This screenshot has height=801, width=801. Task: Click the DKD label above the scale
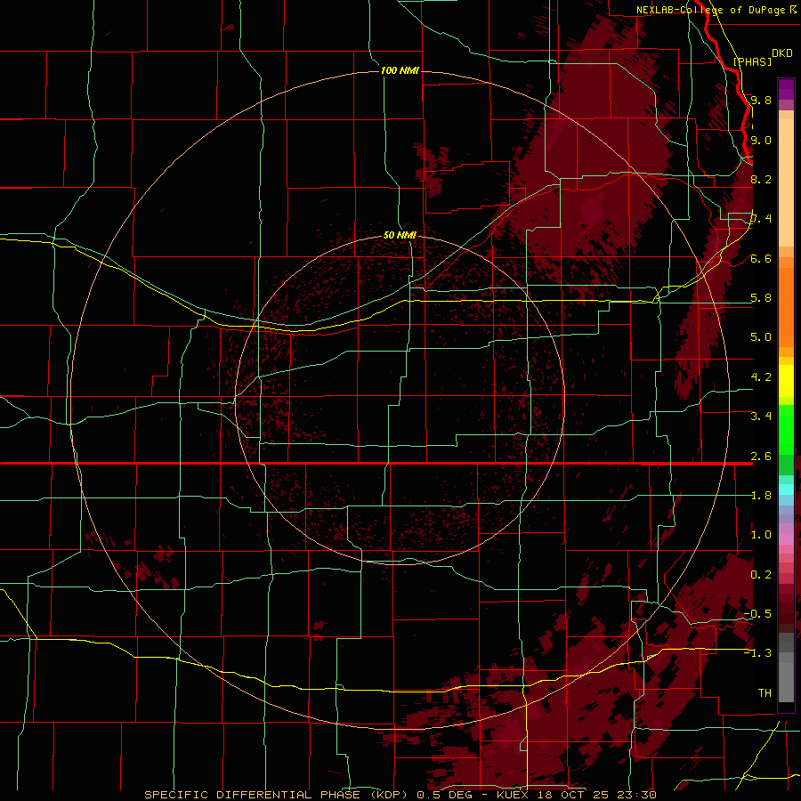point(781,53)
